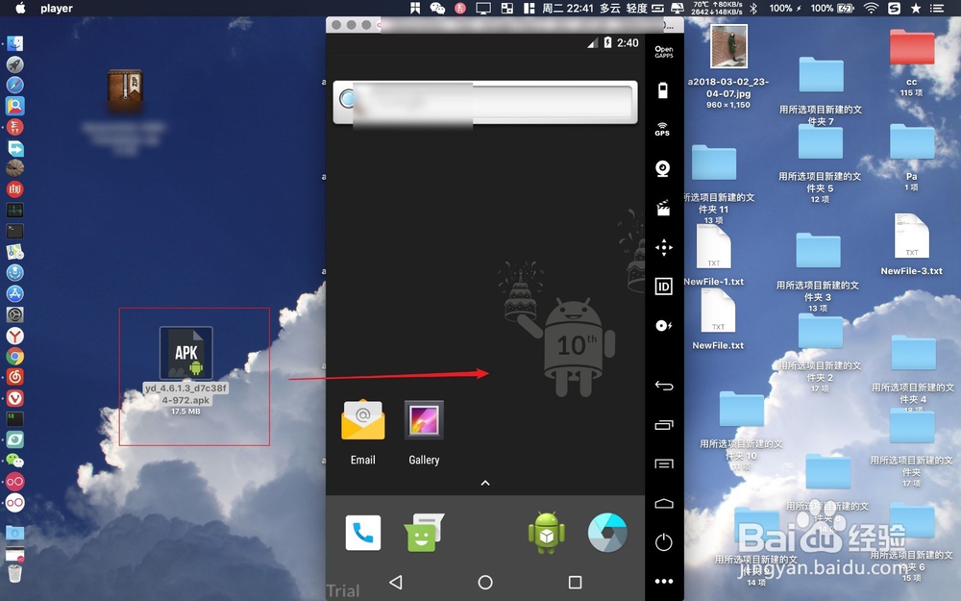The image size is (961, 601).
Task: Open the Maps icon in the Dock
Action: [x=14, y=251]
